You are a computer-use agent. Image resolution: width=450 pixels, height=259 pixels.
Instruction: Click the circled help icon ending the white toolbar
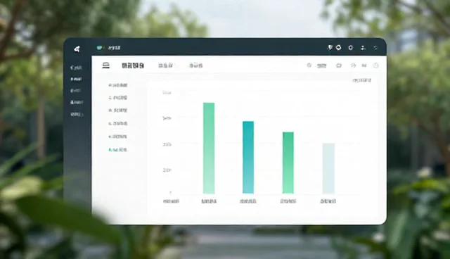375,65
